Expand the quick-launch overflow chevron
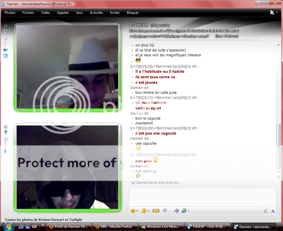 [43, 225]
